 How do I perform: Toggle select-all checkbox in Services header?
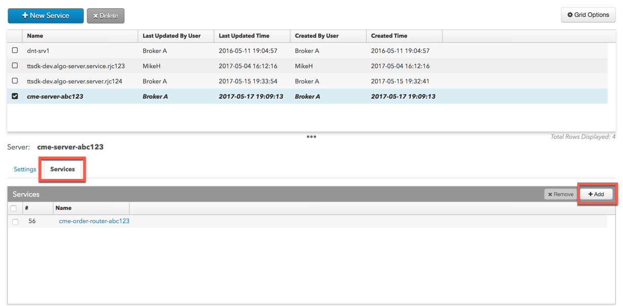click(14, 208)
